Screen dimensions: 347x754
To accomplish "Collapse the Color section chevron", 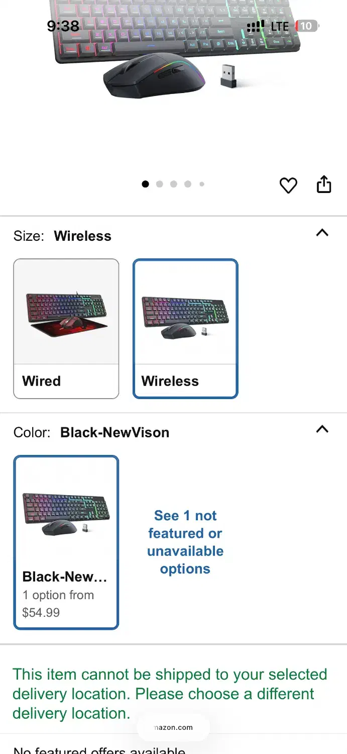I will pyautogui.click(x=322, y=429).
